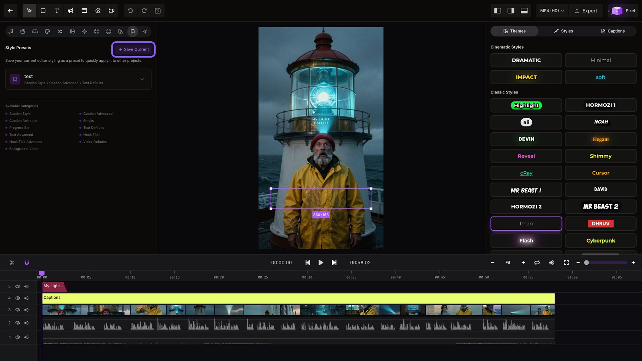Toggle the magnet snapping icon
The height and width of the screenshot is (361, 642).
tap(27, 263)
